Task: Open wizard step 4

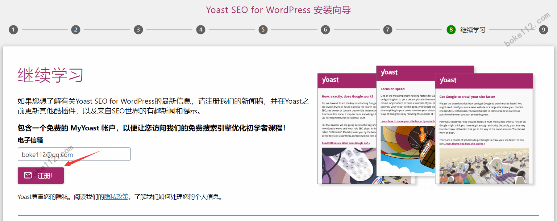Action: coord(201,30)
